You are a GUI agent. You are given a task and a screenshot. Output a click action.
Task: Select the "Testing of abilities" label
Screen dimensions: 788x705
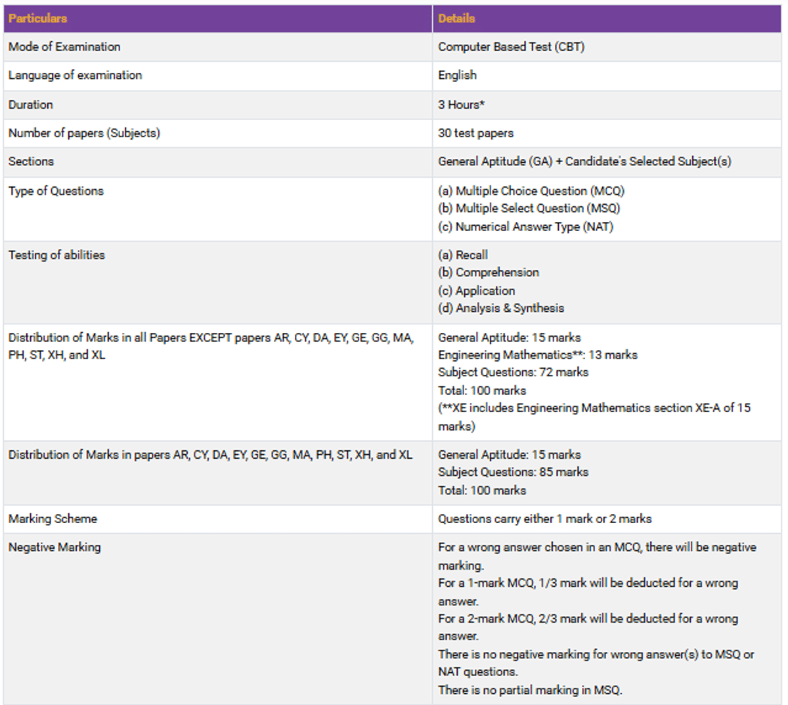[56, 255]
